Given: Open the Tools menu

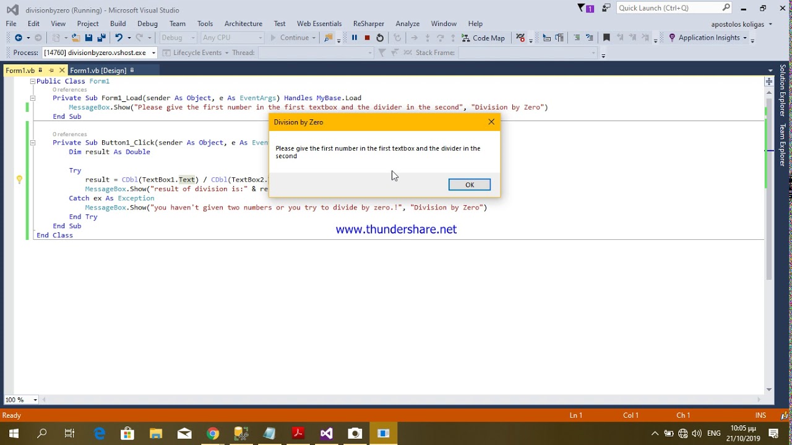Looking at the screenshot, I should 205,23.
